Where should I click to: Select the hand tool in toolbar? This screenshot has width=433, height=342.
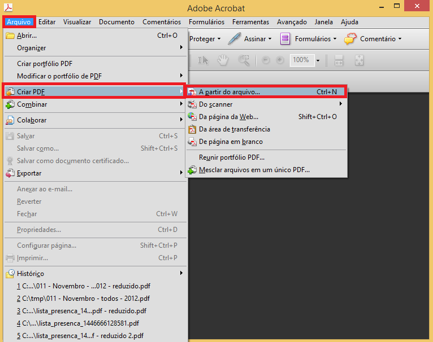223,60
